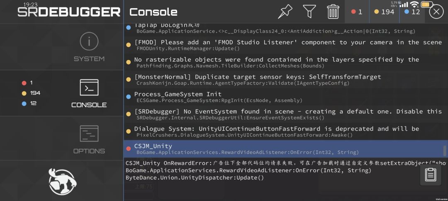Open the System info tab icon
The width and height of the screenshot is (448, 201).
(x=89, y=41)
